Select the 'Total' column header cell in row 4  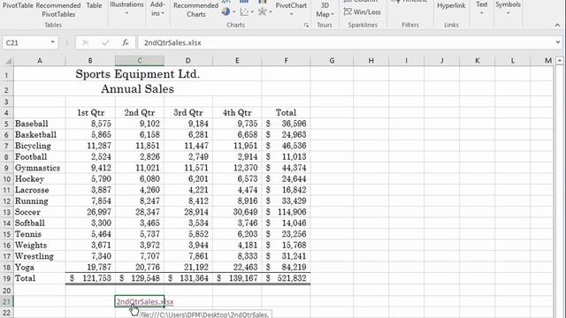tap(286, 112)
